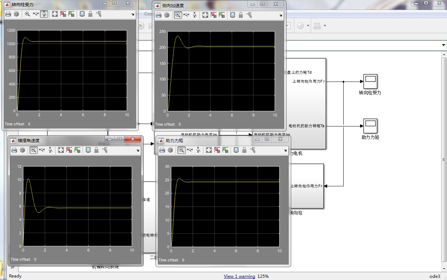The image size is (447, 280).
Task: Select the 助力力矩 scope block in model
Action: click(x=370, y=126)
